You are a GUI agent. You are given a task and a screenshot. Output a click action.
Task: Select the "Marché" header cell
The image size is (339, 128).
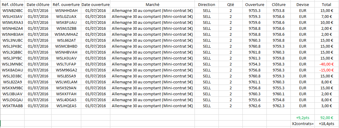[152, 5]
